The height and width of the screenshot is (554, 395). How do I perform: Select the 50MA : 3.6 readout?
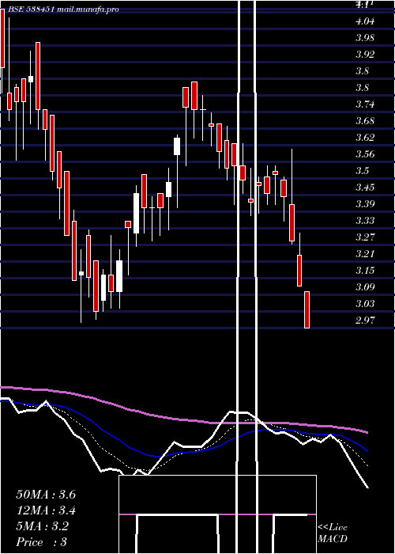[46, 495]
